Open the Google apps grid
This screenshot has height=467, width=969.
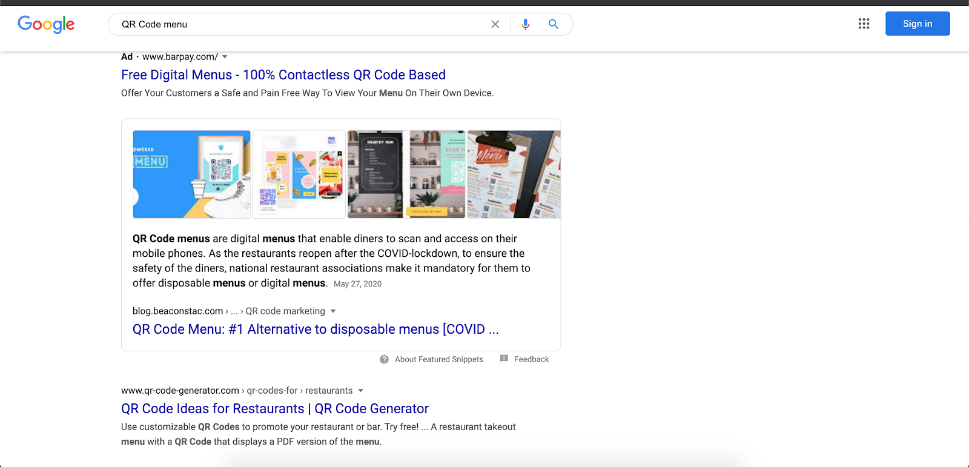coord(864,24)
